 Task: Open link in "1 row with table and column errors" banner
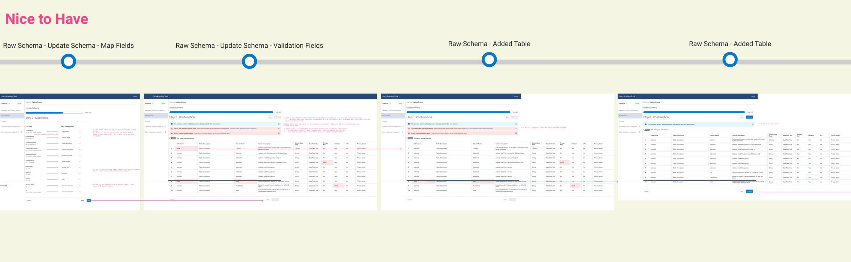tap(480, 129)
